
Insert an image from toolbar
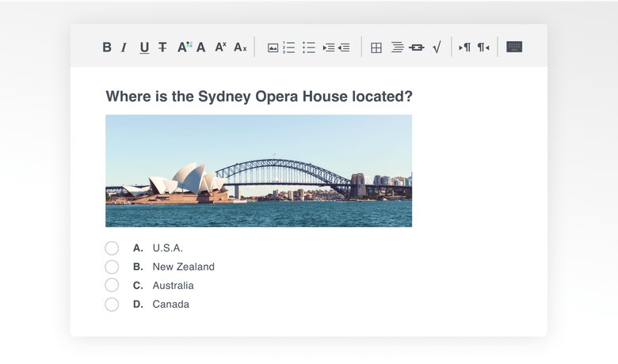273,47
